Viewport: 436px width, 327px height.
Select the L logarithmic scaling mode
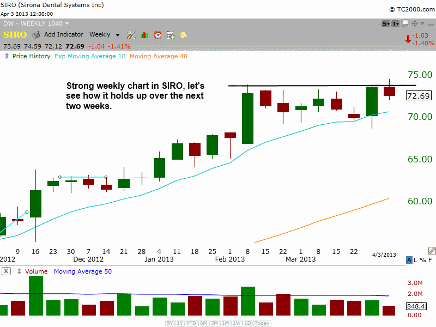[x=415, y=260]
